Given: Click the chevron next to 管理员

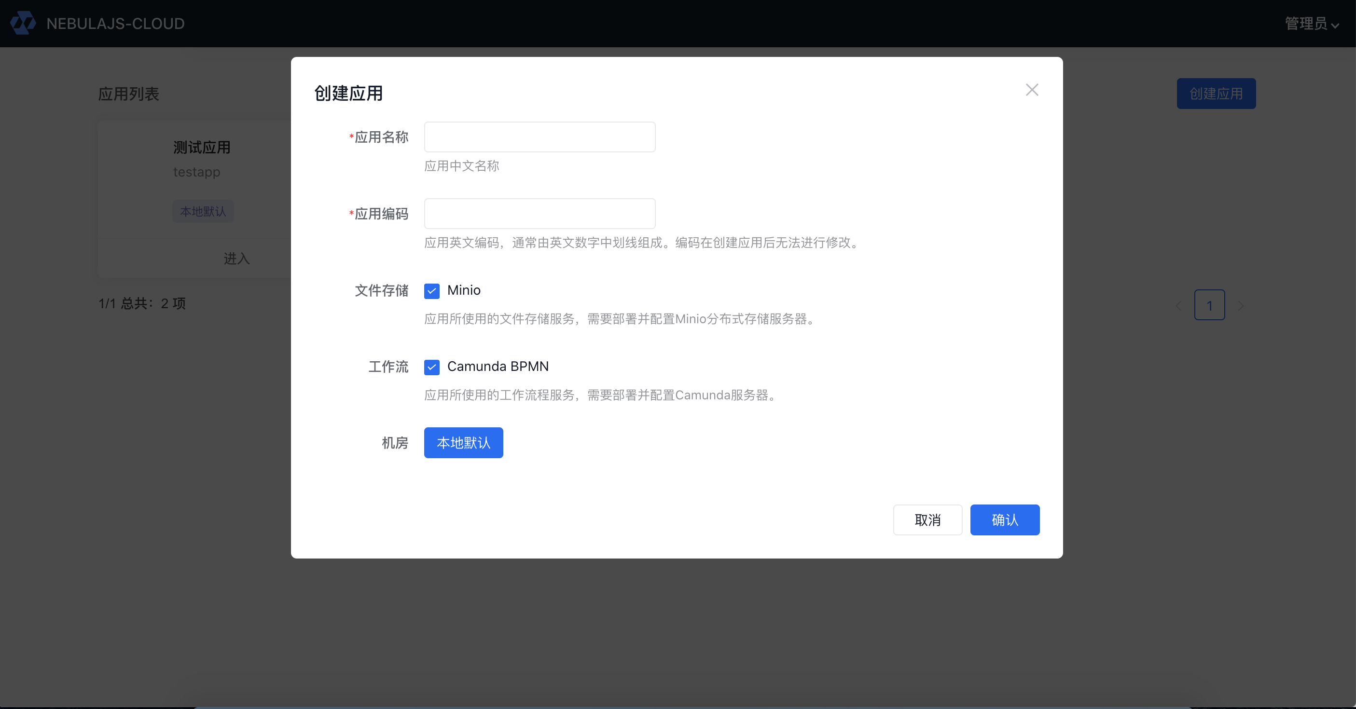Looking at the screenshot, I should coord(1335,25).
